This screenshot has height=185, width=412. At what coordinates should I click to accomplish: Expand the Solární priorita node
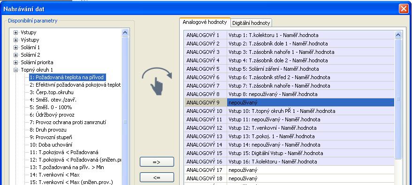pos(16,62)
